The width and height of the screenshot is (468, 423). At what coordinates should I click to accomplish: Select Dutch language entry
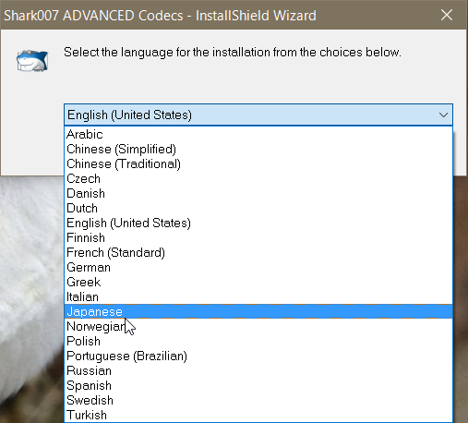point(258,208)
